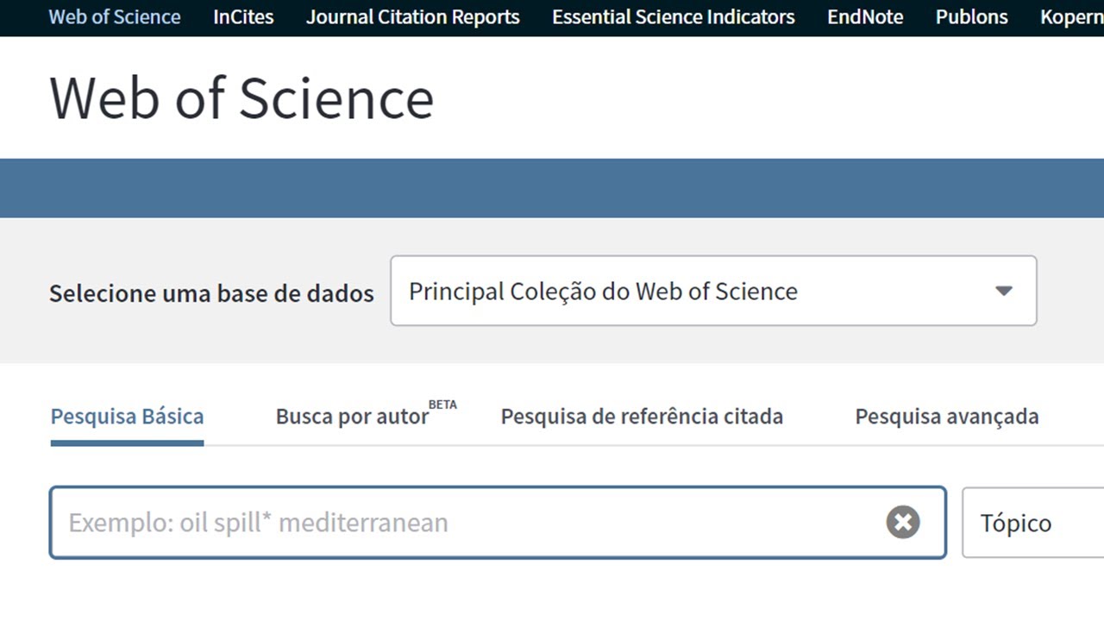Open EndNote from top navigation

[x=865, y=17]
